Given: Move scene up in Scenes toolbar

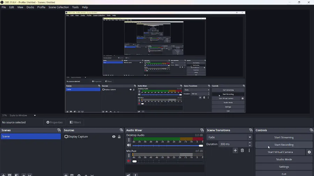Looking at the screenshot, I should click(24, 175).
